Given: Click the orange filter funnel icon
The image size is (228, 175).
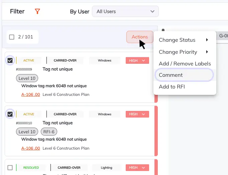Looking at the screenshot, I should point(37,11).
